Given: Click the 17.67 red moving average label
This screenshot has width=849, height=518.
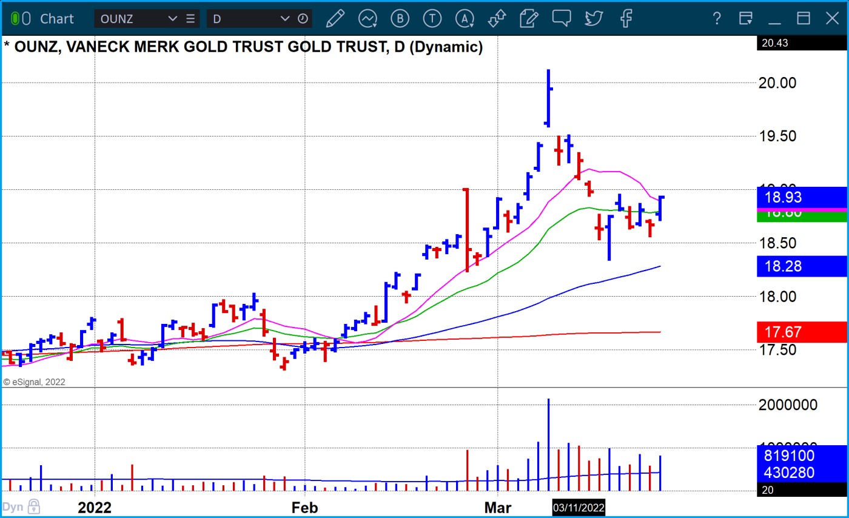Looking at the screenshot, I should pyautogui.click(x=802, y=332).
